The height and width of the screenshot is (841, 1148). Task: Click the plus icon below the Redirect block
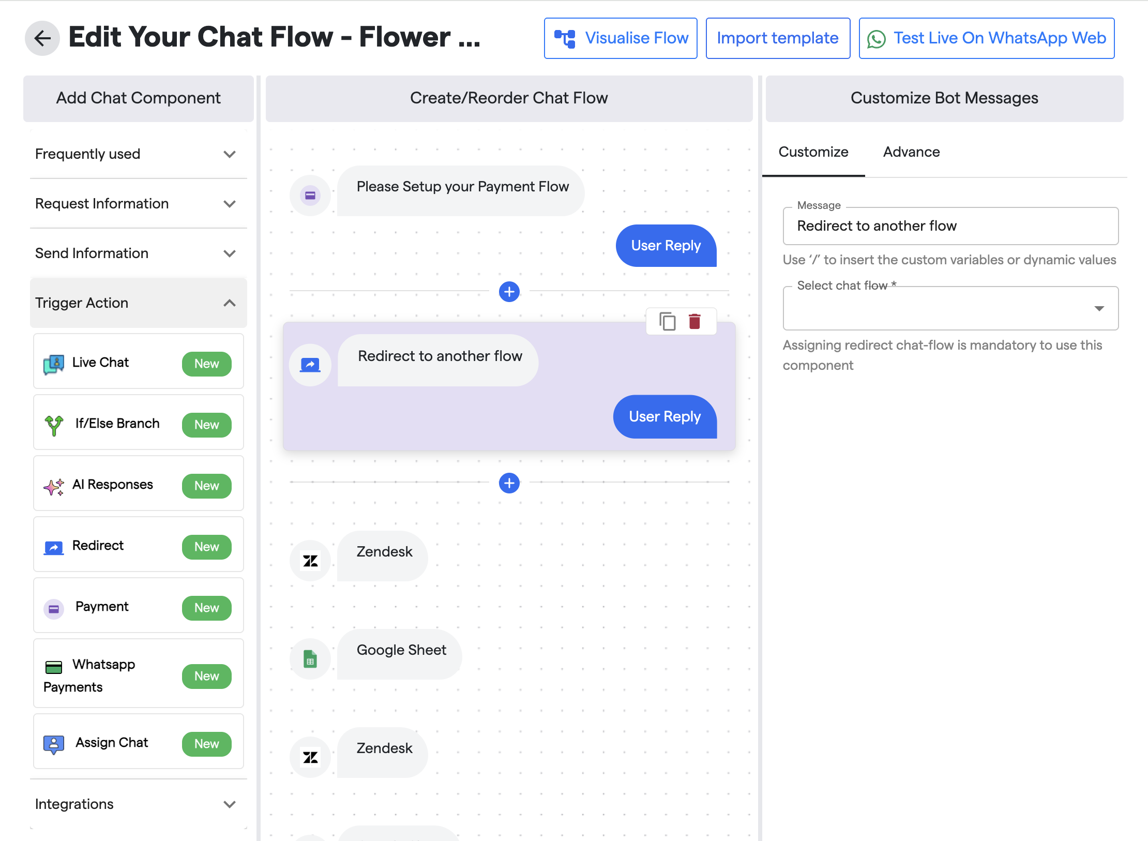tap(509, 483)
